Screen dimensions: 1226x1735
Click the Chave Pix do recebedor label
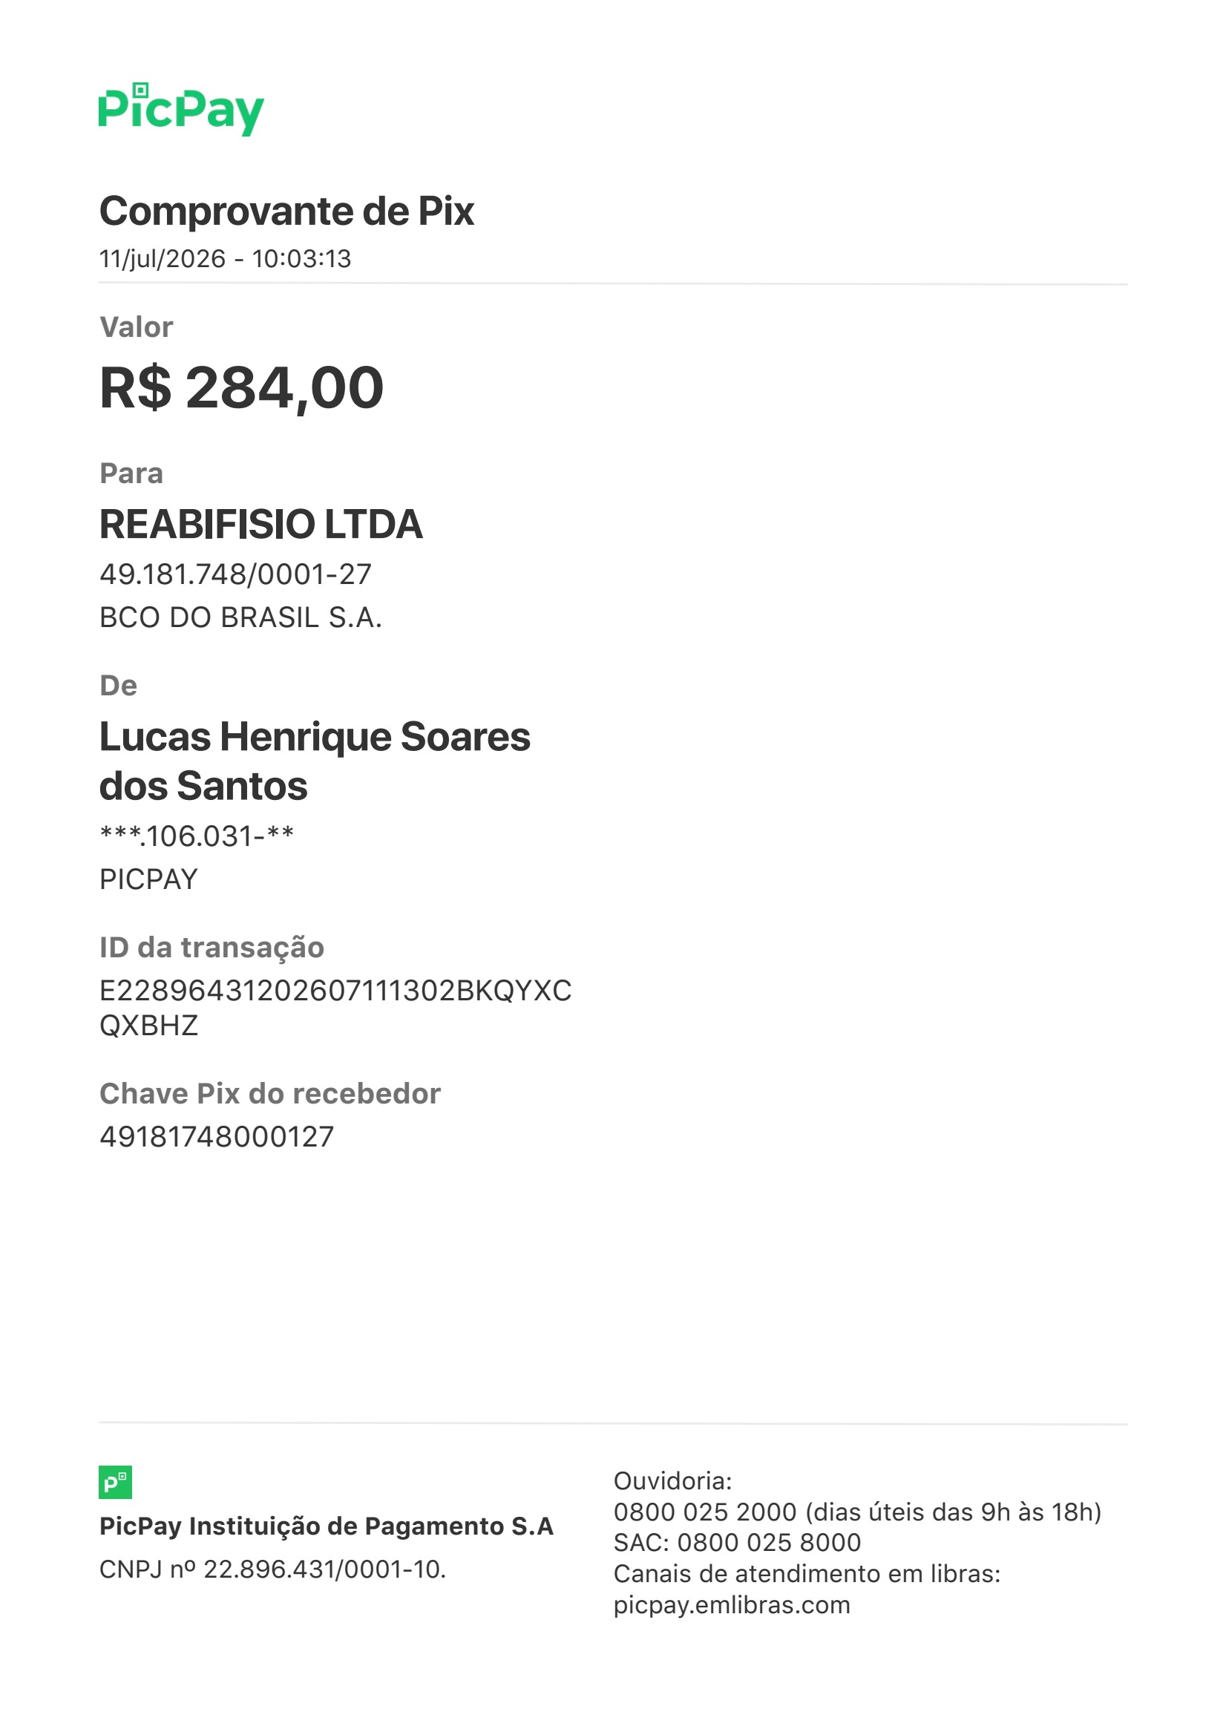(x=270, y=1093)
